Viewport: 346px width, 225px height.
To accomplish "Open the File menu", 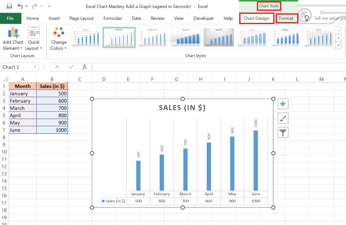I will [x=10, y=18].
